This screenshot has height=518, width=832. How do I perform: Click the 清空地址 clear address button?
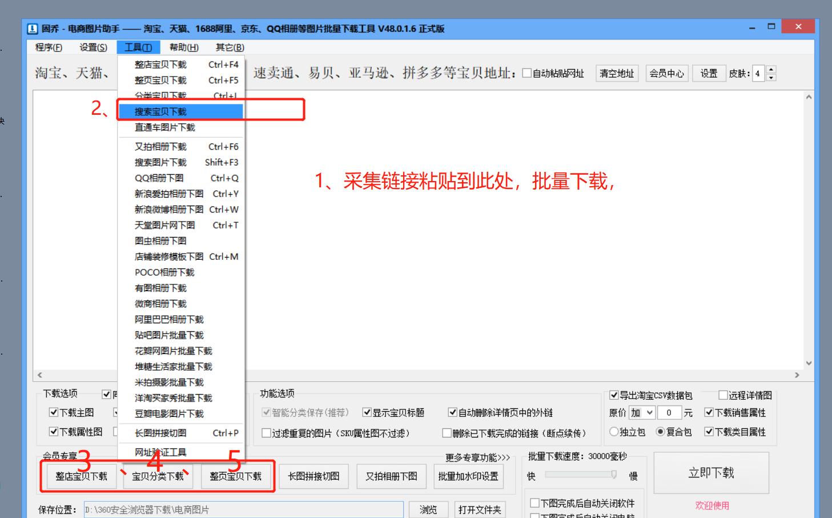point(617,73)
